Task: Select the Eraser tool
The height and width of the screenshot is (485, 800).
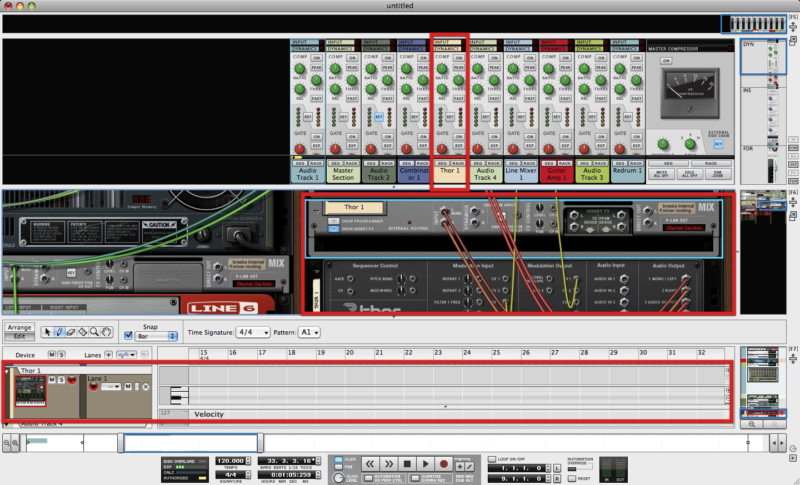Action: click(x=71, y=332)
